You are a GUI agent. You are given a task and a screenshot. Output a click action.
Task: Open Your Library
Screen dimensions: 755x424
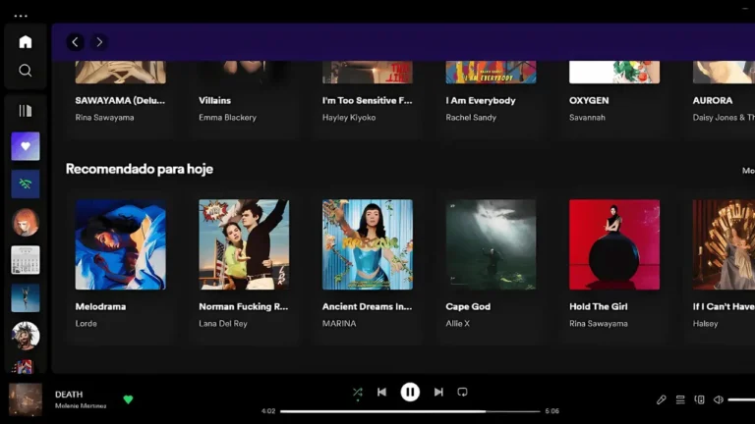point(26,111)
